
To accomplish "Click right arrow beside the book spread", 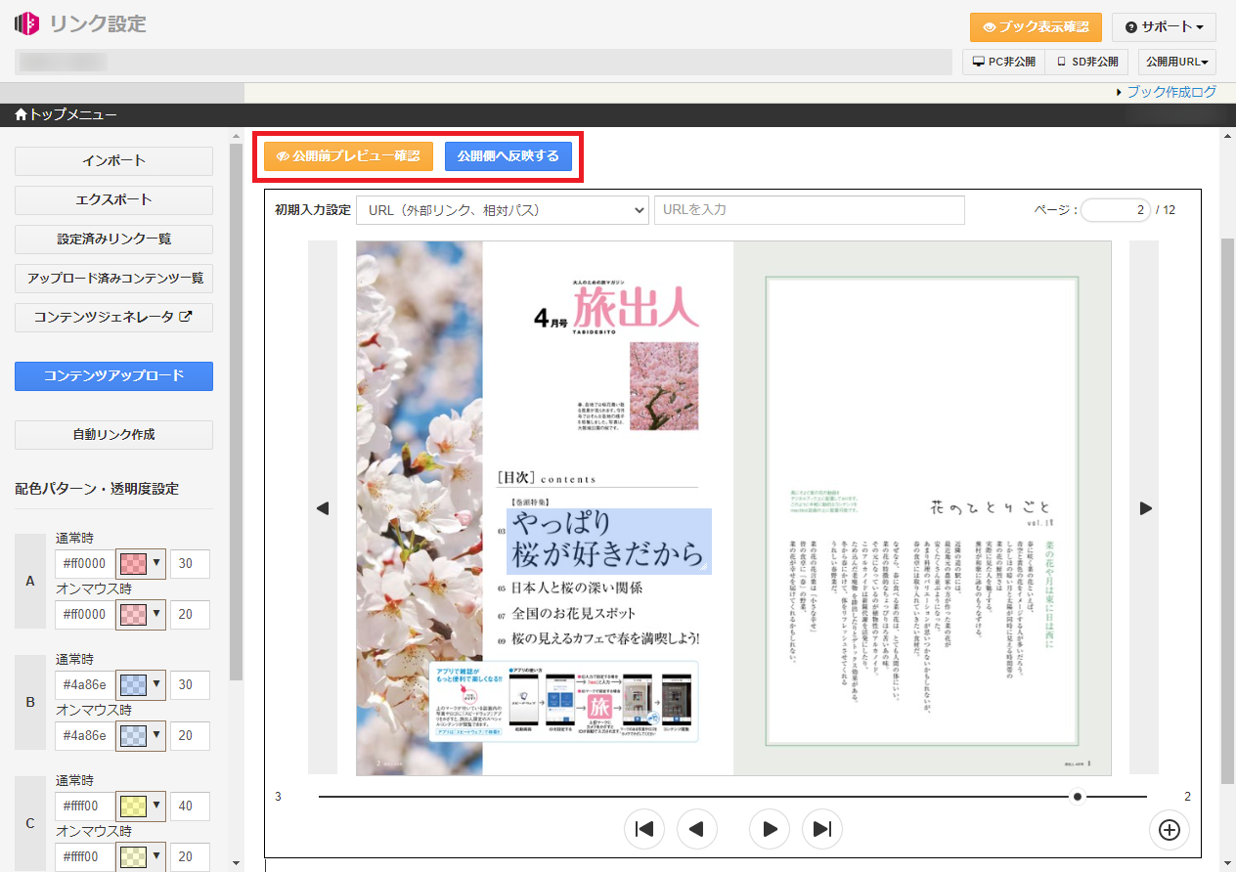I will (1145, 508).
